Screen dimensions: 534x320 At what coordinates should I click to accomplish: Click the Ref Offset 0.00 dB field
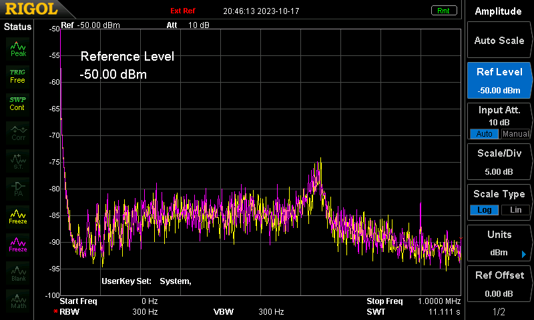(x=499, y=284)
